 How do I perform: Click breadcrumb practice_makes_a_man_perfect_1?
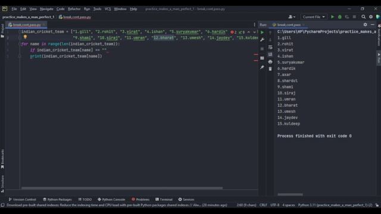28,17
